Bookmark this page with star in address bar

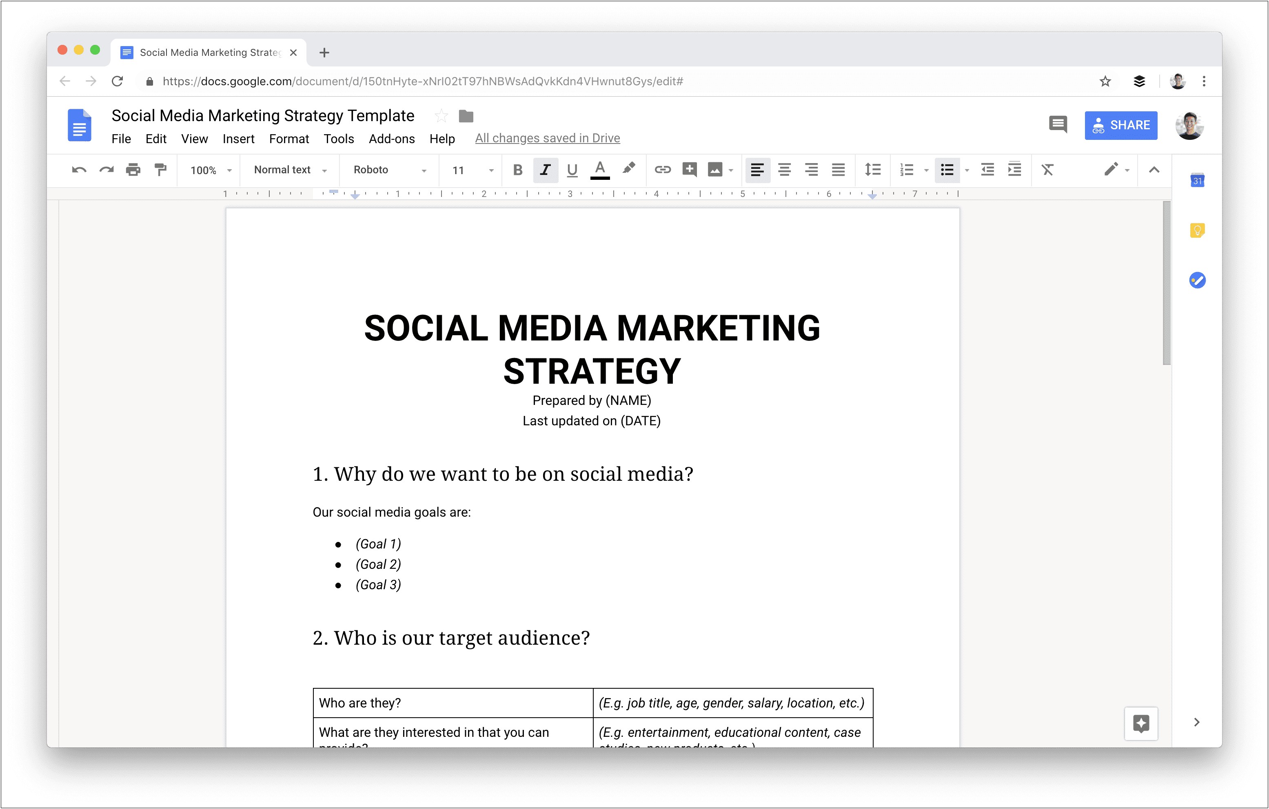coord(1105,81)
